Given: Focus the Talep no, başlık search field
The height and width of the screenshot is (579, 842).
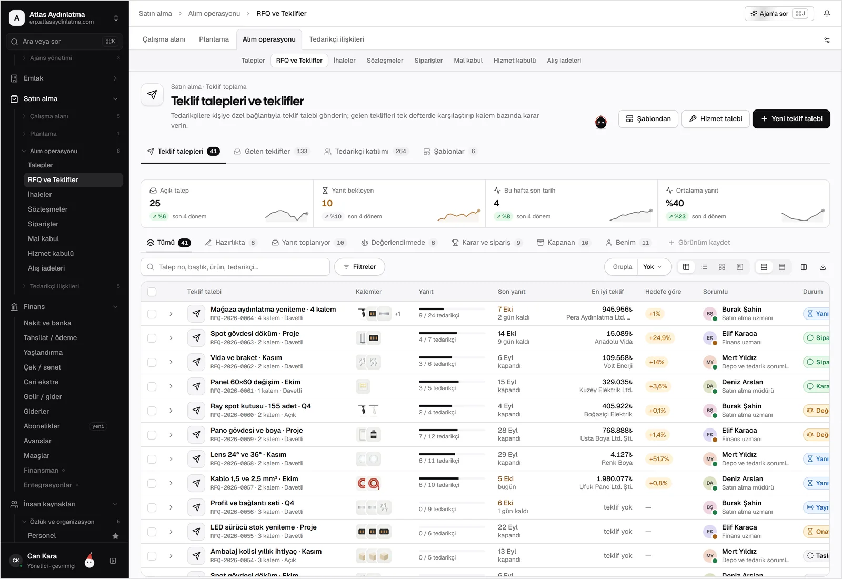Looking at the screenshot, I should tap(235, 267).
